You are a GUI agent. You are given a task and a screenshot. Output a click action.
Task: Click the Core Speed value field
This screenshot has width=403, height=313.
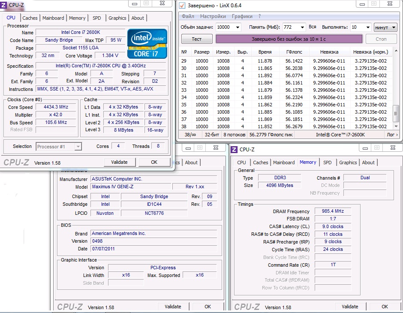[x=56, y=107]
